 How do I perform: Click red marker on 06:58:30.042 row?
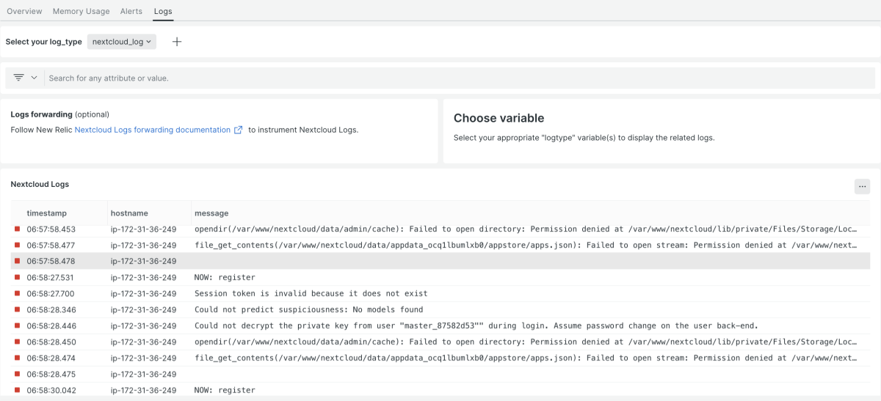18,391
